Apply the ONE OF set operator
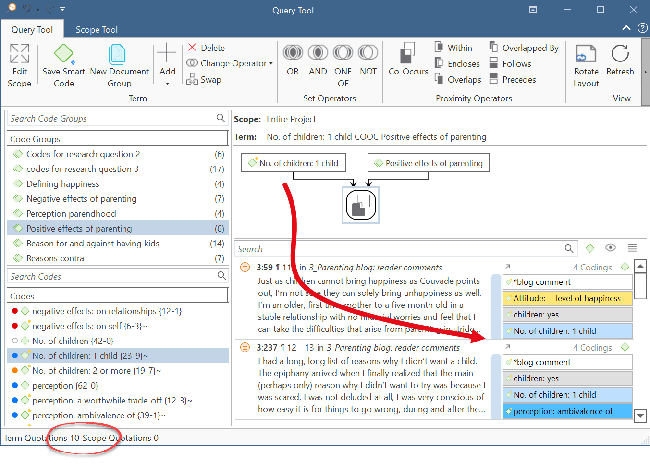650x476 pixels. pos(343,66)
